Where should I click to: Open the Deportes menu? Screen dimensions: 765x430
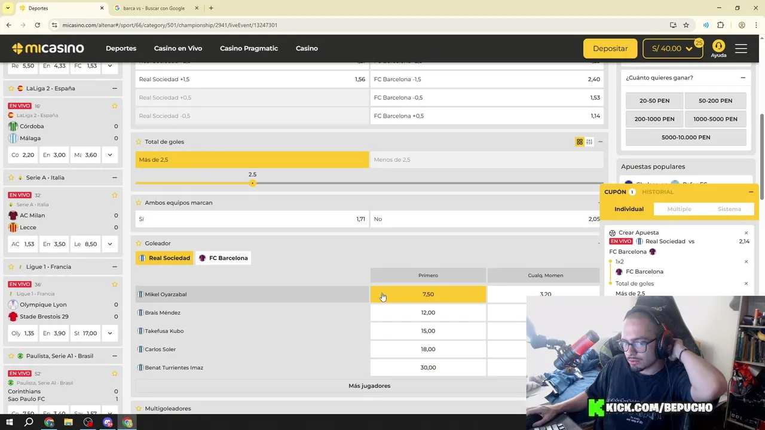(x=121, y=48)
